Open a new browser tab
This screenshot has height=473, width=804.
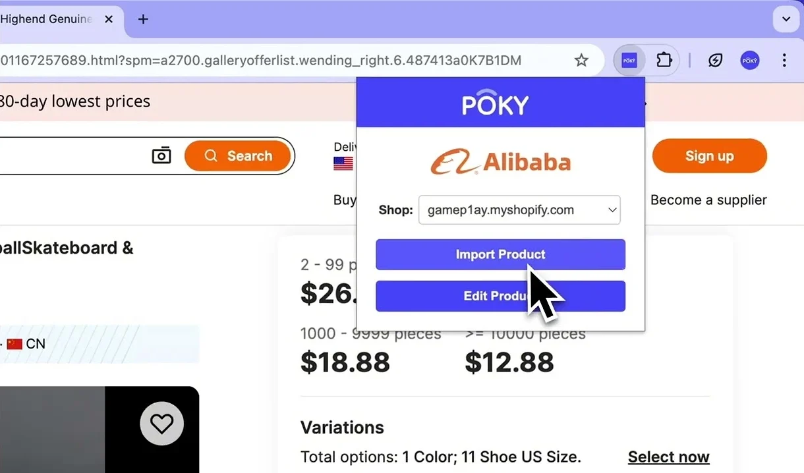pos(143,19)
